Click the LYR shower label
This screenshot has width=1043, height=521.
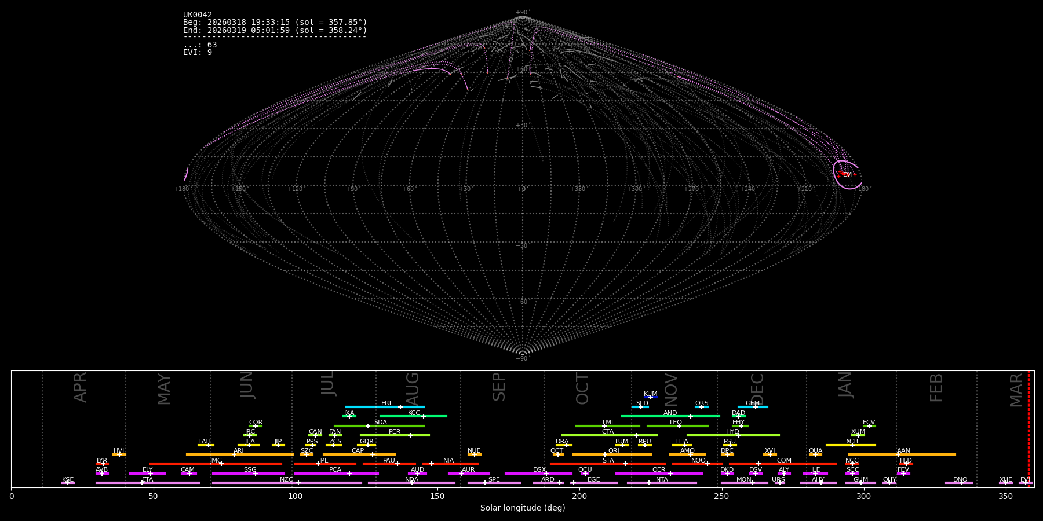coord(102,461)
